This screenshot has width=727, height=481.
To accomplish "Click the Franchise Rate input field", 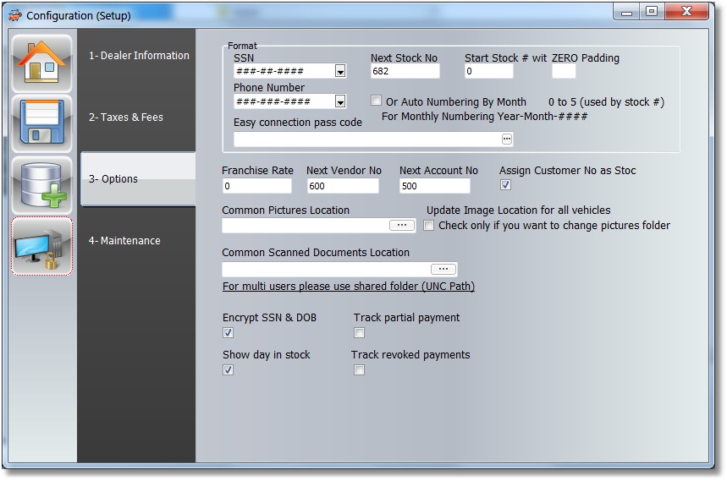I will tap(256, 186).
